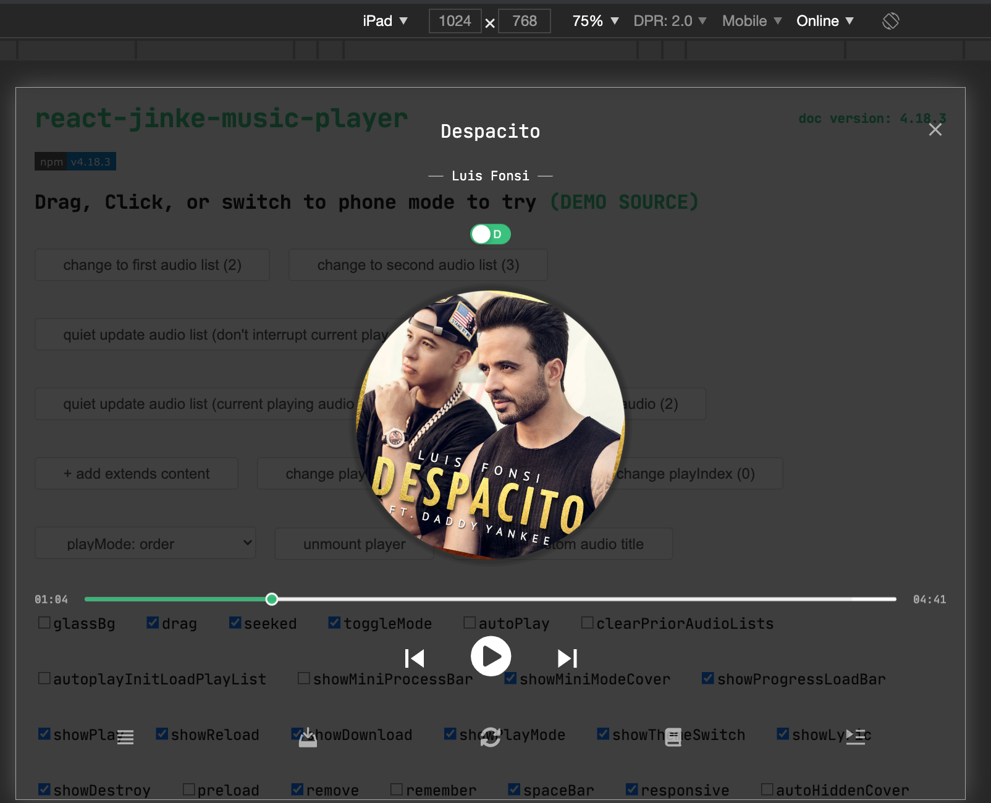Enable the preload checkbox
991x803 pixels.
coord(189,789)
